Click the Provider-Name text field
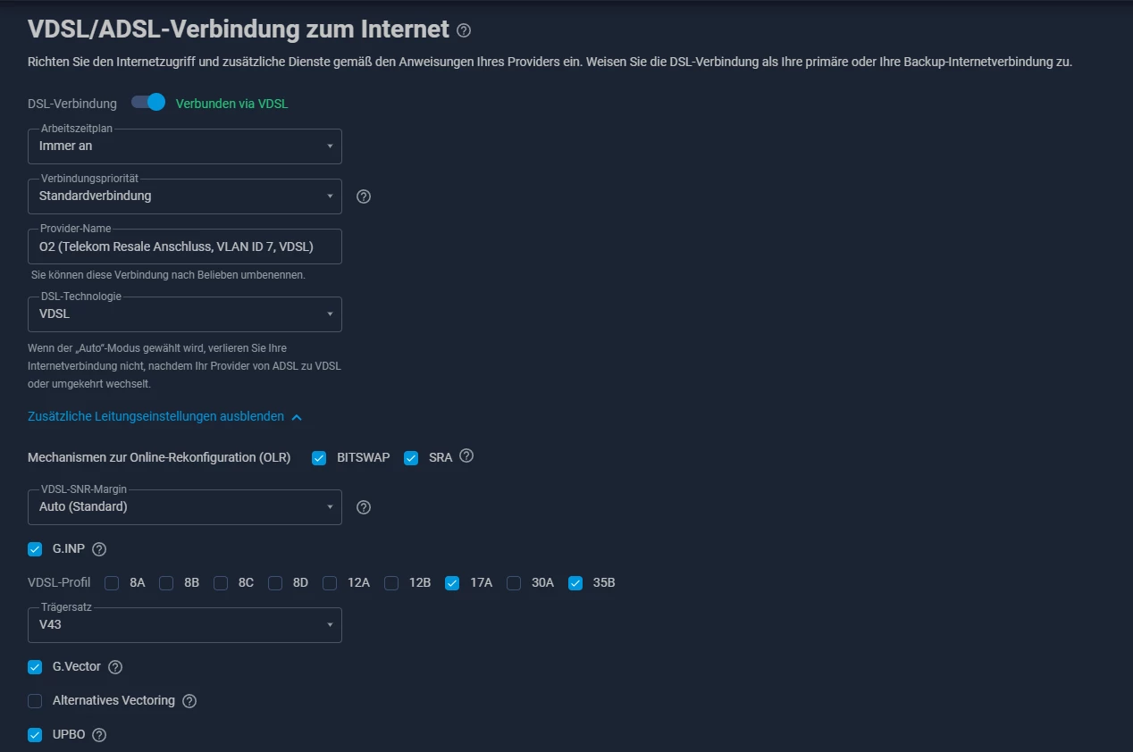This screenshot has height=752, width=1133. (x=184, y=246)
